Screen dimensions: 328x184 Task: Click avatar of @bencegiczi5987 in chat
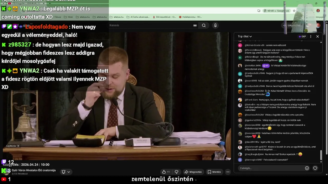pos(240,160)
